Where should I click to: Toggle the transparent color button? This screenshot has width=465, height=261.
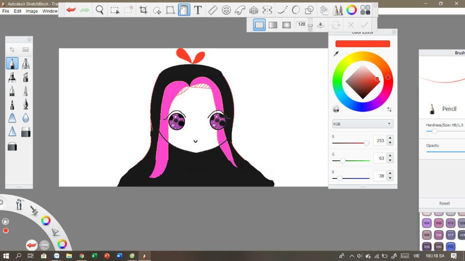click(336, 110)
